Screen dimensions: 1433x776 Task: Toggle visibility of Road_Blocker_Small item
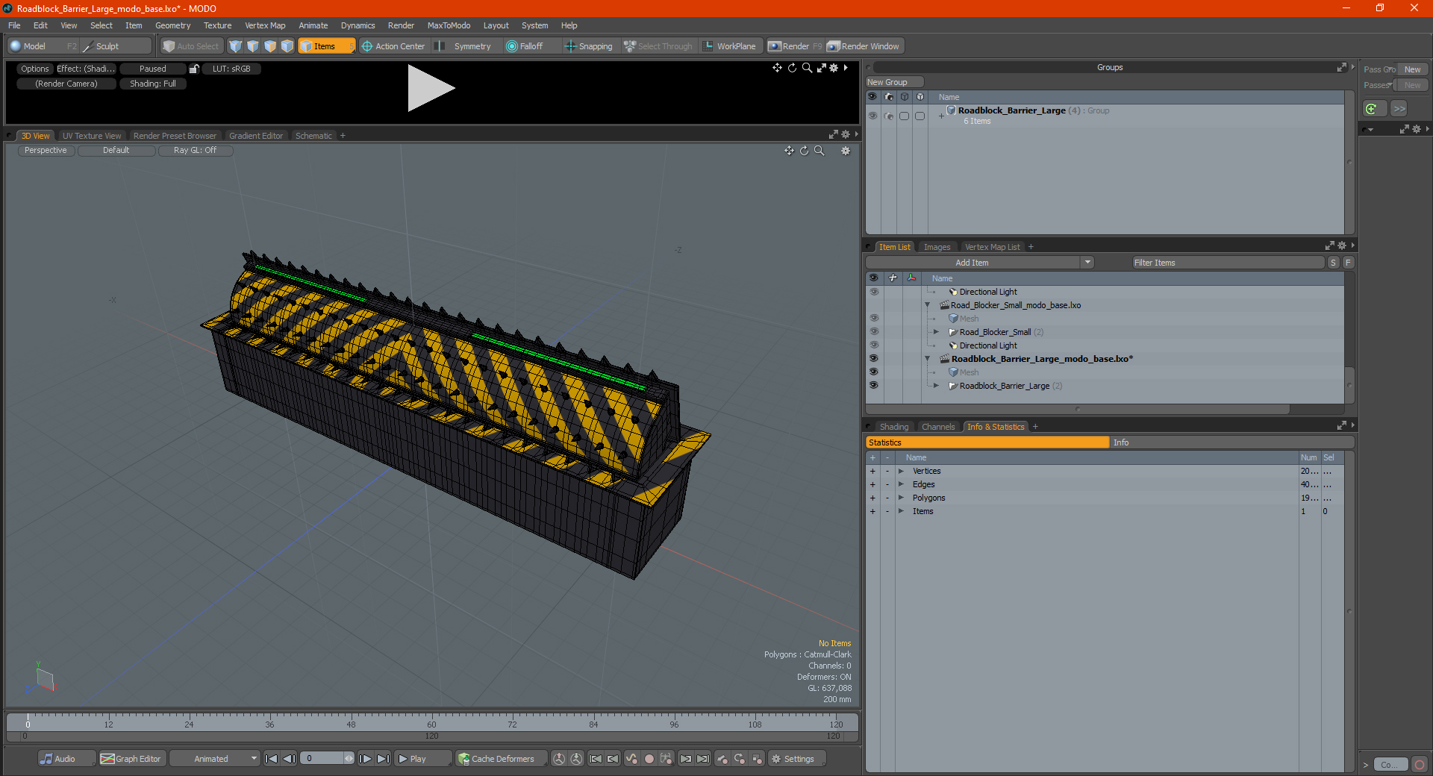point(873,331)
